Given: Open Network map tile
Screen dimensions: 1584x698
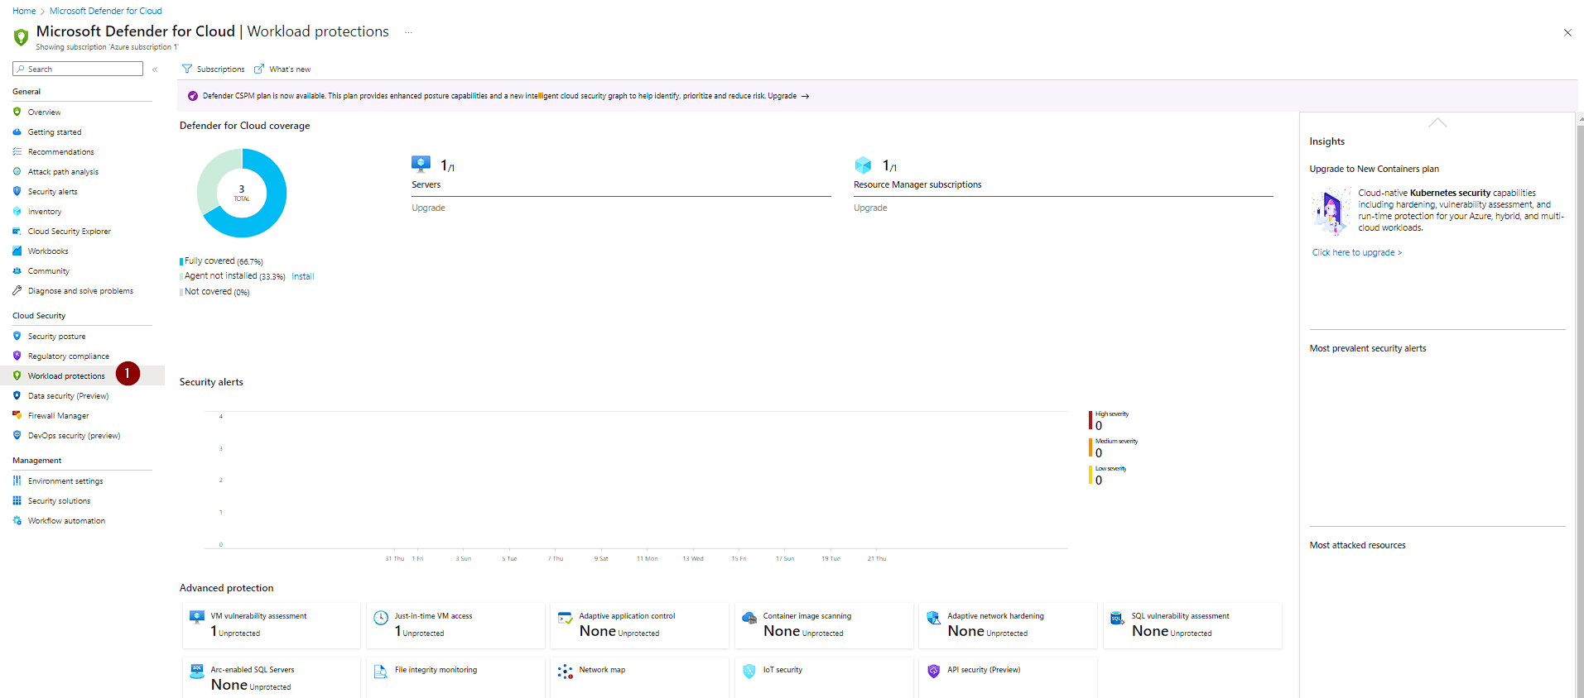Looking at the screenshot, I should pos(640,677).
